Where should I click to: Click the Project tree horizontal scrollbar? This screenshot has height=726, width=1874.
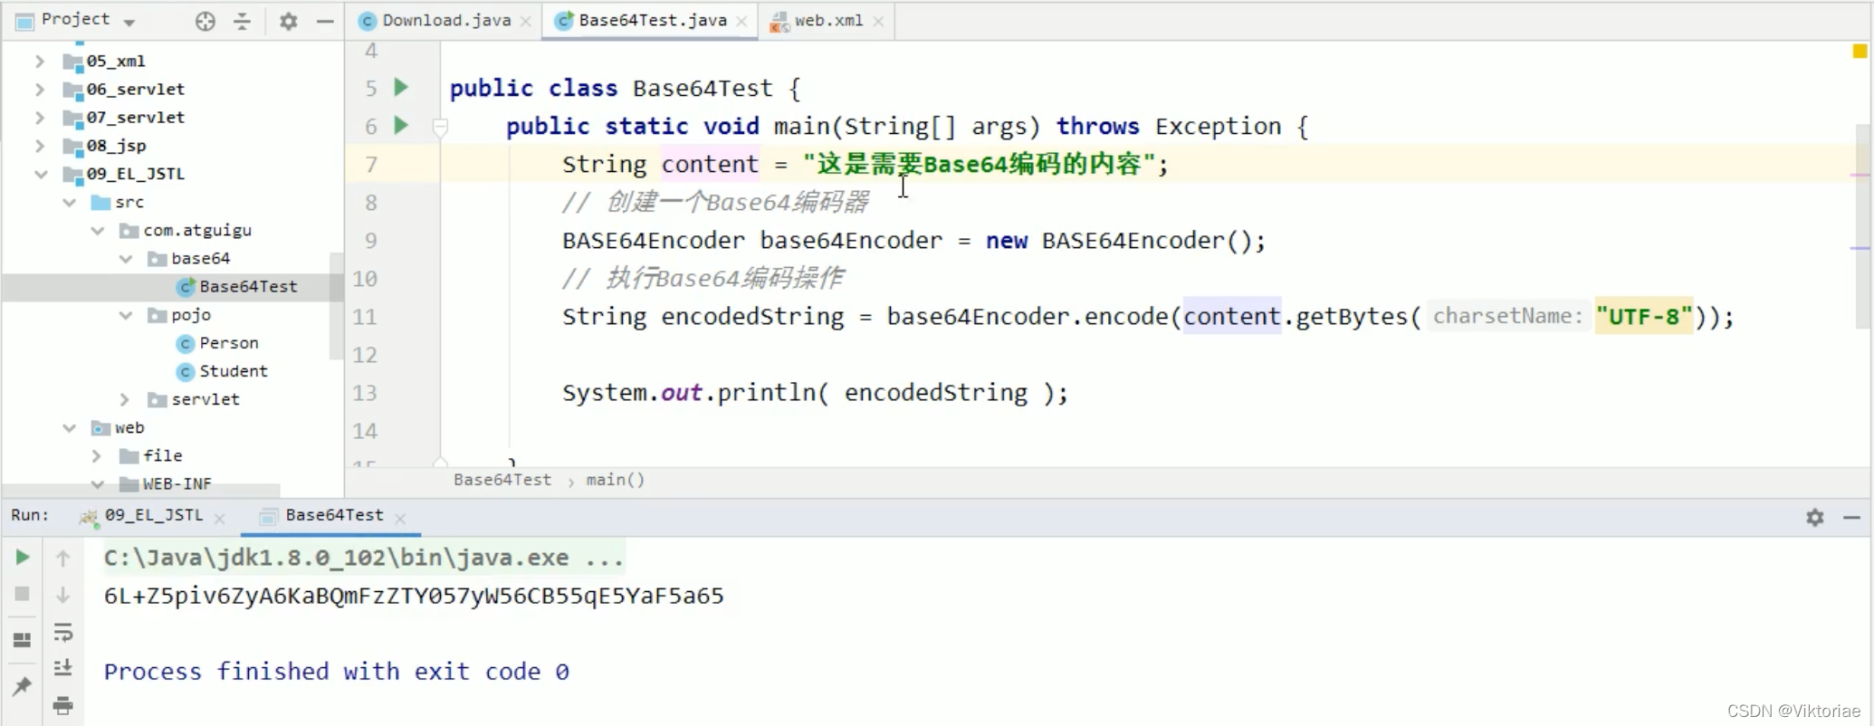[141, 491]
